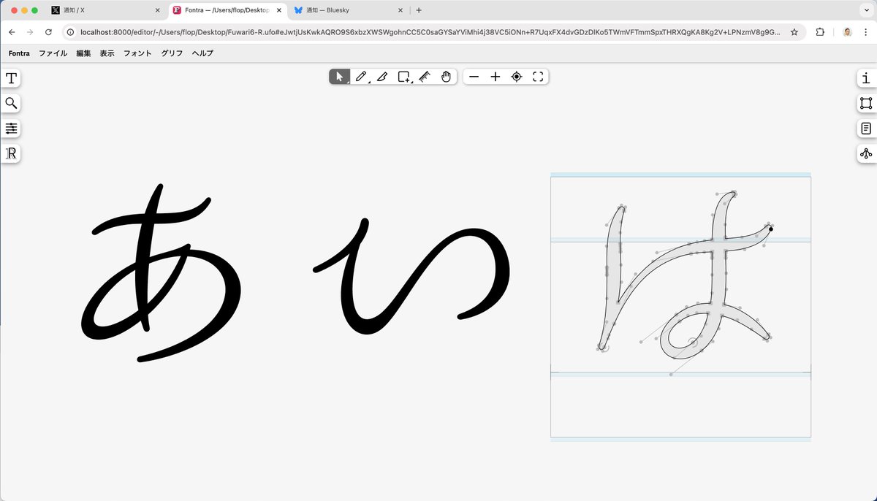Click the localhost address bar

click(x=430, y=32)
